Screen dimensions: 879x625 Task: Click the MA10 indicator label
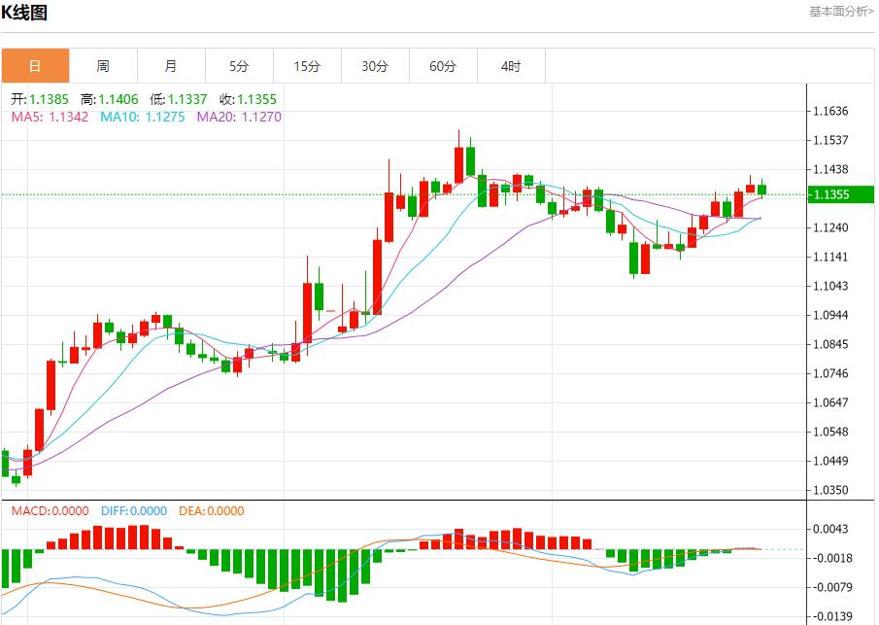[144, 117]
